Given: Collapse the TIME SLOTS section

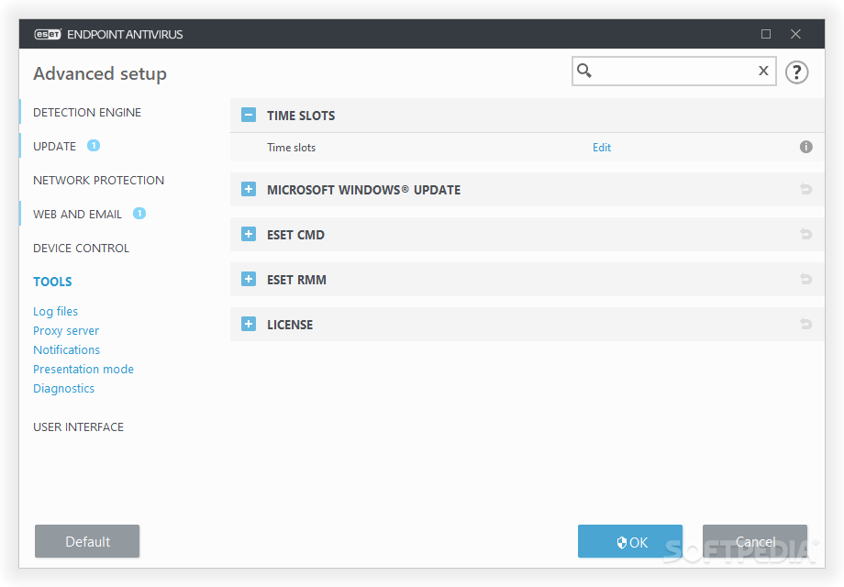Looking at the screenshot, I should 248,115.
